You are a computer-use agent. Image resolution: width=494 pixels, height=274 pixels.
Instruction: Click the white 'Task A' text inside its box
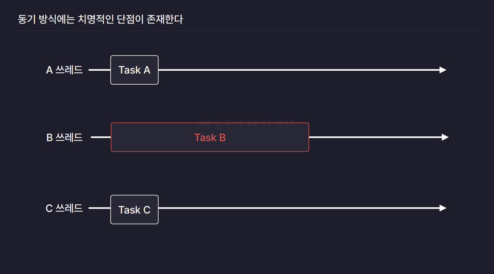tap(134, 70)
